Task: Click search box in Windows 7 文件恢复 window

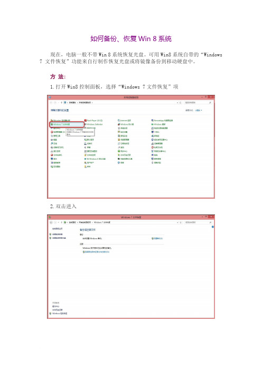Action: 198,222
